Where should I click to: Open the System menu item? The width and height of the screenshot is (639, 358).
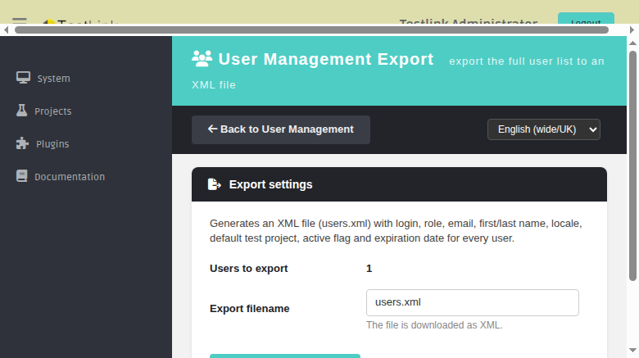click(43, 79)
